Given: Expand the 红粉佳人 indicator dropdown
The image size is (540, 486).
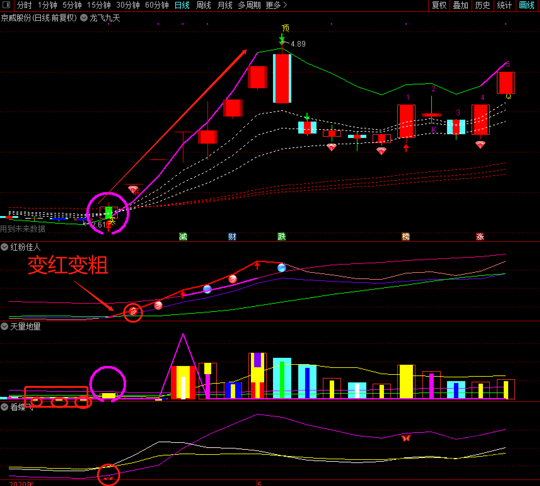Looking at the screenshot, I should (x=4, y=247).
